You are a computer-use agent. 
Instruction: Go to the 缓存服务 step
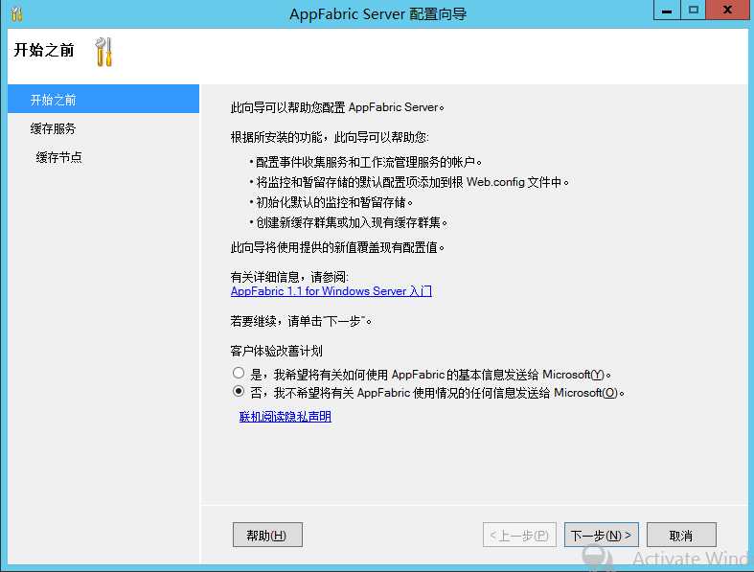click(54, 128)
